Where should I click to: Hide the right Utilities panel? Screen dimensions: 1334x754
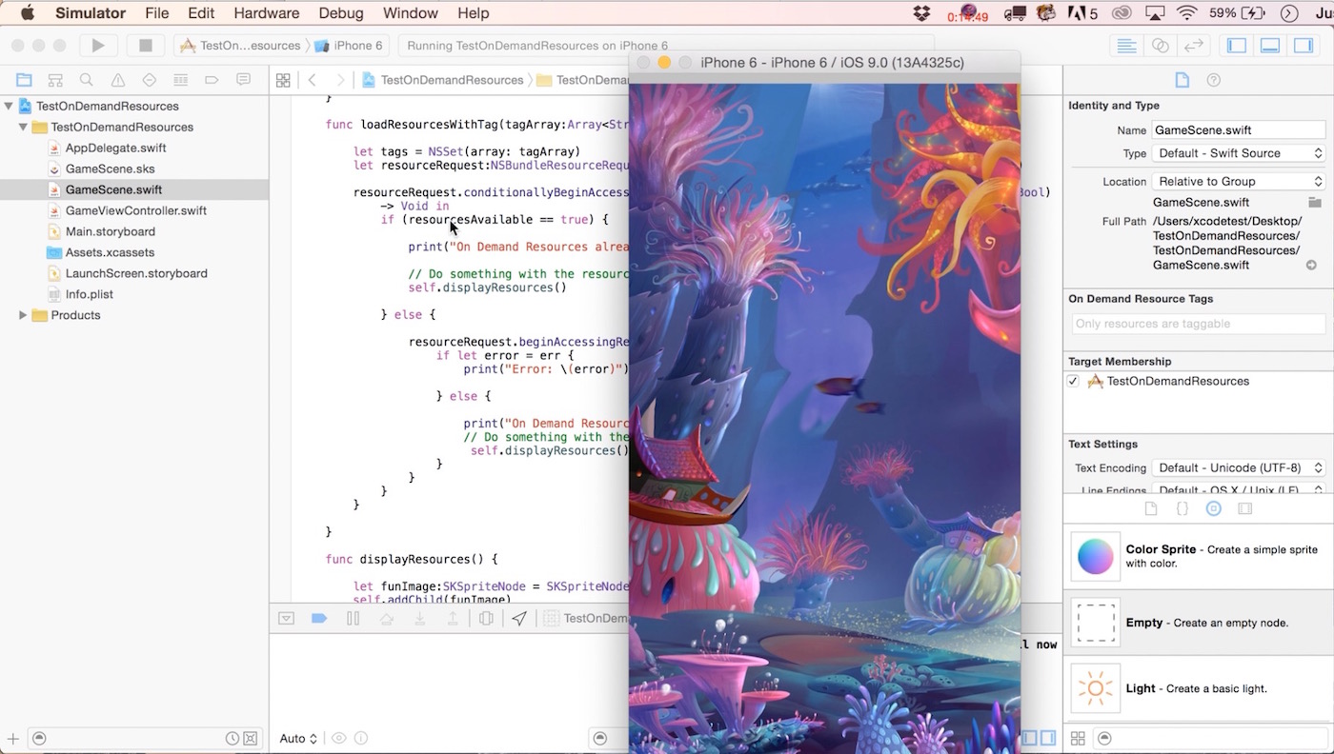[1303, 46]
